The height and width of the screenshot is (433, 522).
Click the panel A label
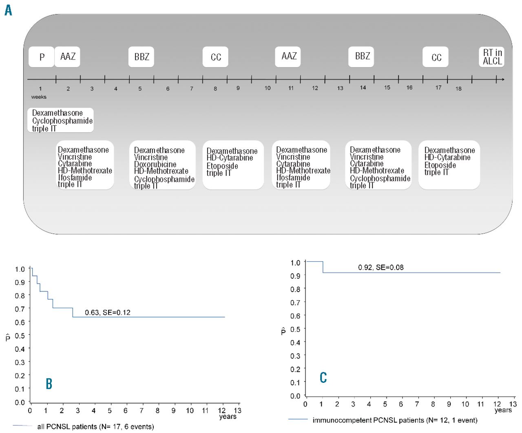point(8,9)
